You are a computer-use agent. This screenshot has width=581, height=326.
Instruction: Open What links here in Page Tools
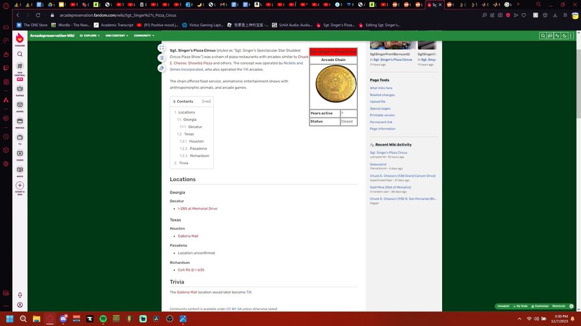tap(381, 88)
